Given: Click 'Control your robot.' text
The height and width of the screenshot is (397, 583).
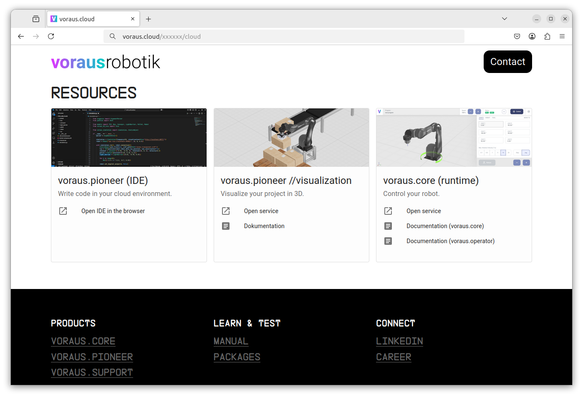Looking at the screenshot, I should (x=411, y=193).
